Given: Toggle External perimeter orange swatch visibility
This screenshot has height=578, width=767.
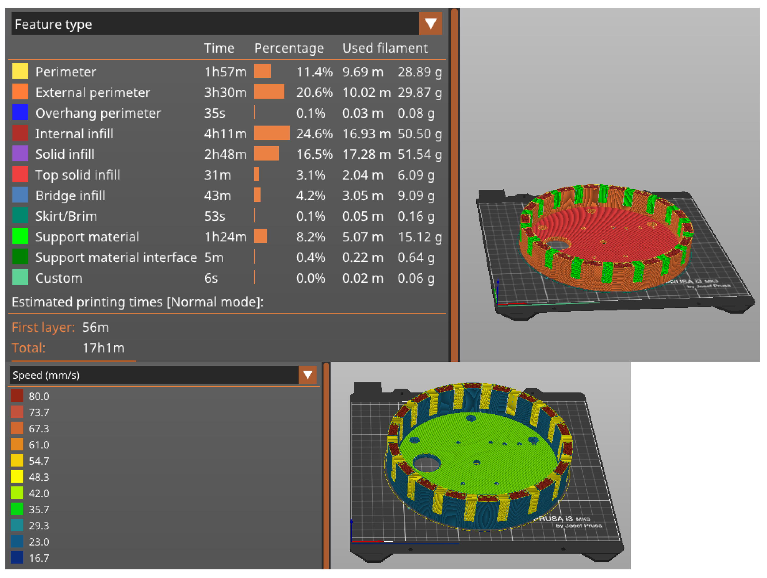Looking at the screenshot, I should 20,92.
